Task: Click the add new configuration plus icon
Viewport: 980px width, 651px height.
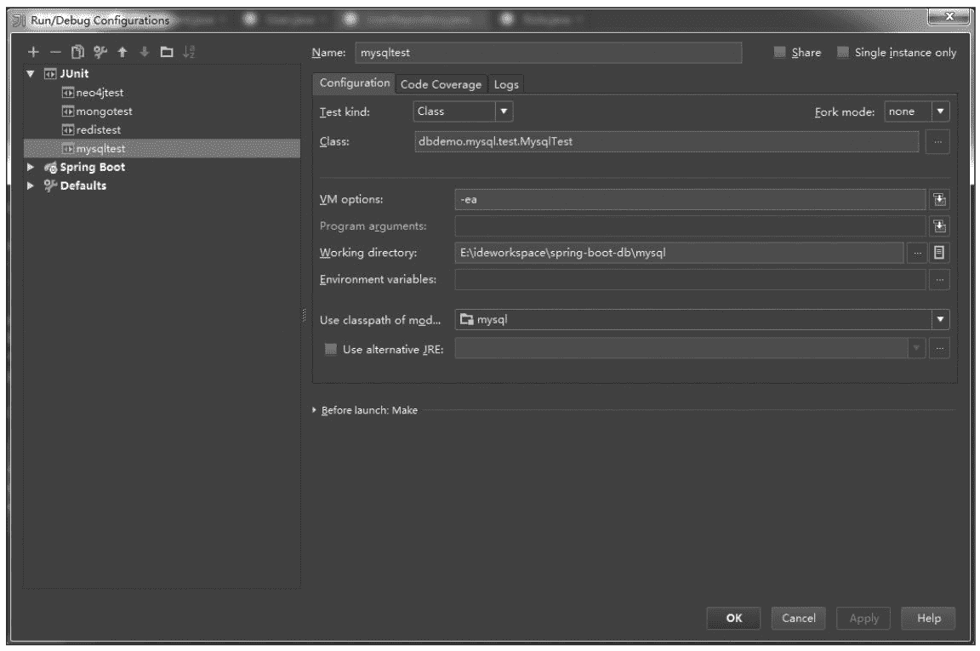Action: tap(32, 53)
